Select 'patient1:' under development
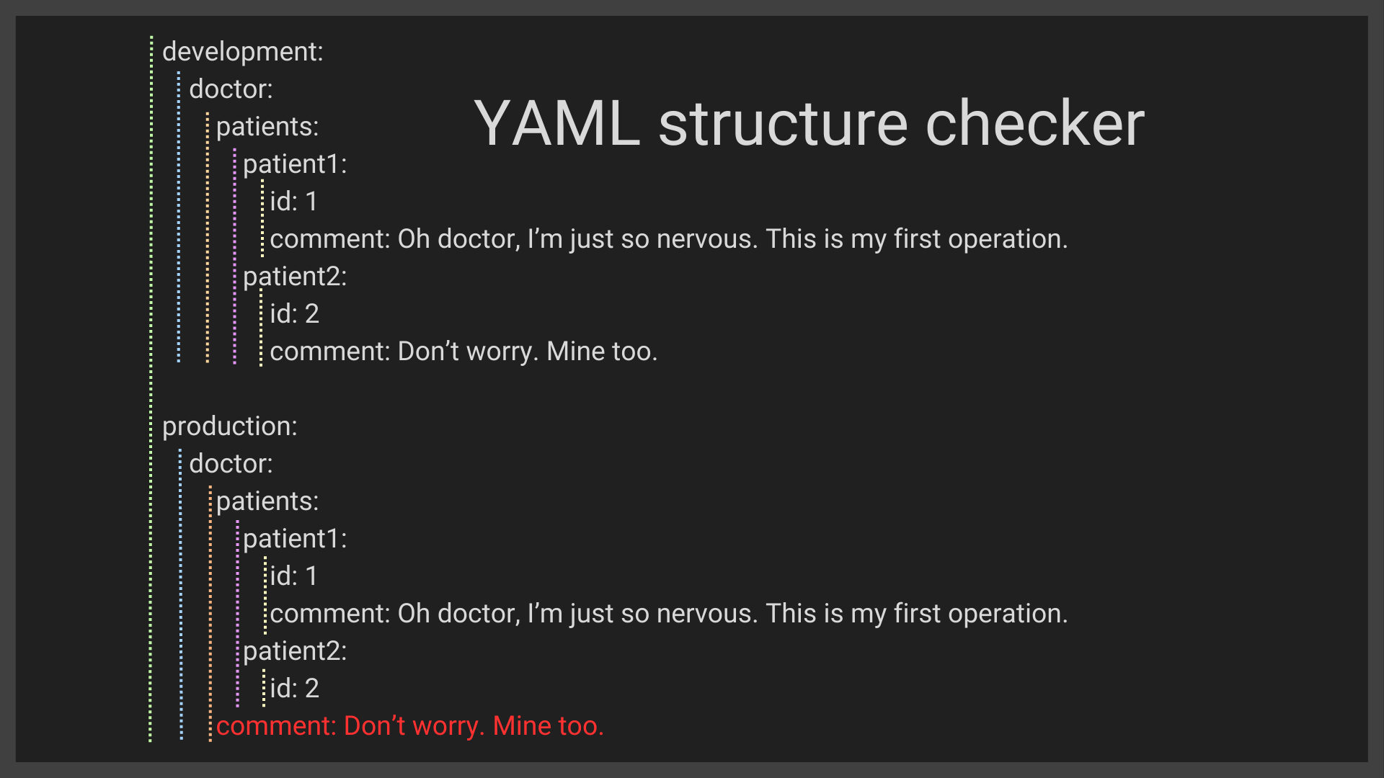This screenshot has height=778, width=1384. 295,164
